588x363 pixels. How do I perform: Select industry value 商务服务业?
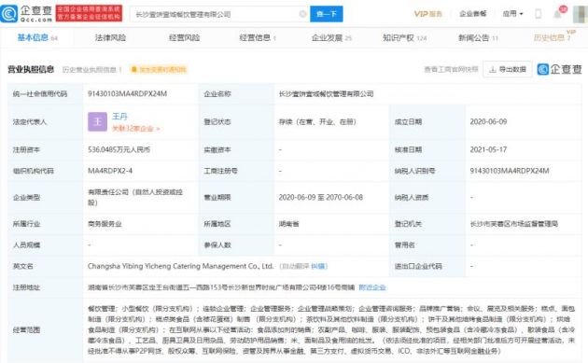click(105, 224)
